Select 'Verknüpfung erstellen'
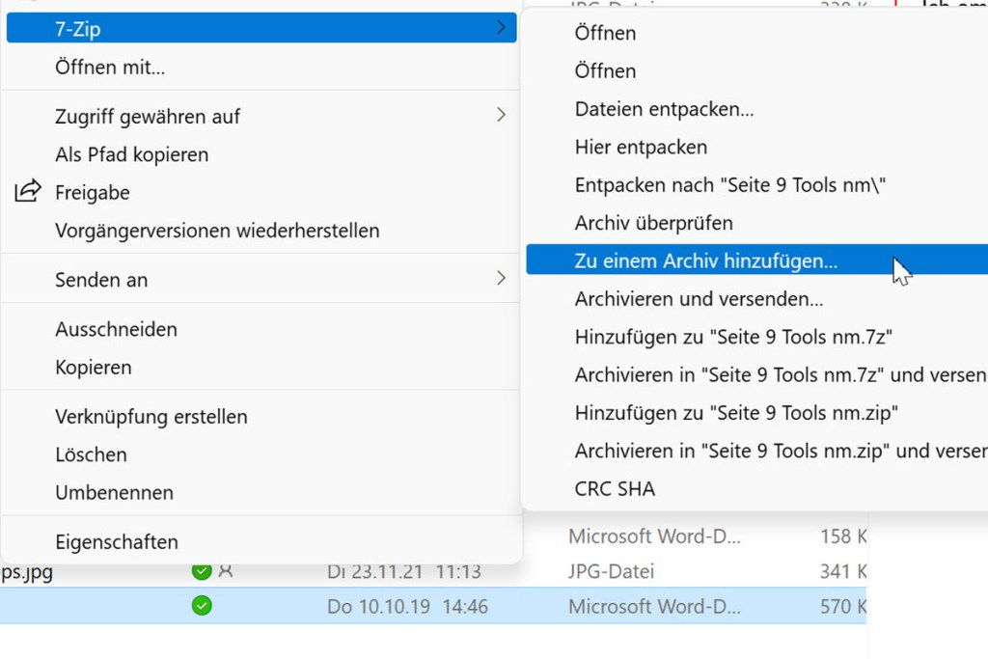988x659 pixels. (x=151, y=417)
